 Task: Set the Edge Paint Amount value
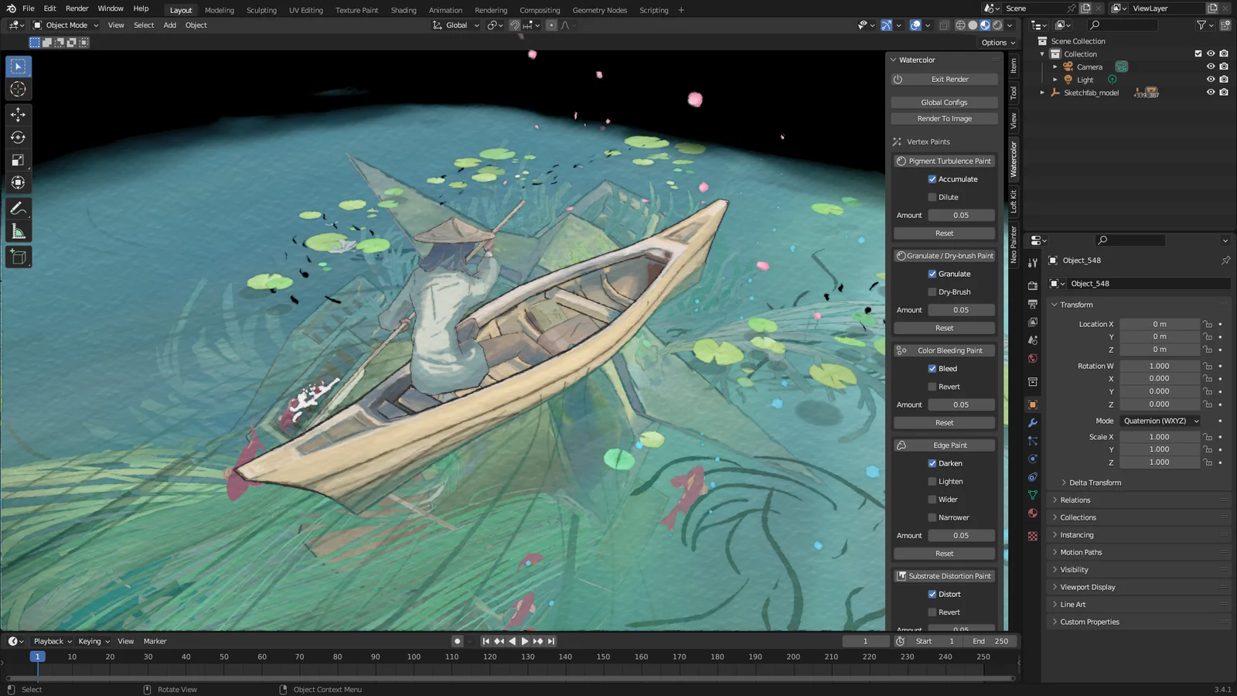click(x=961, y=535)
